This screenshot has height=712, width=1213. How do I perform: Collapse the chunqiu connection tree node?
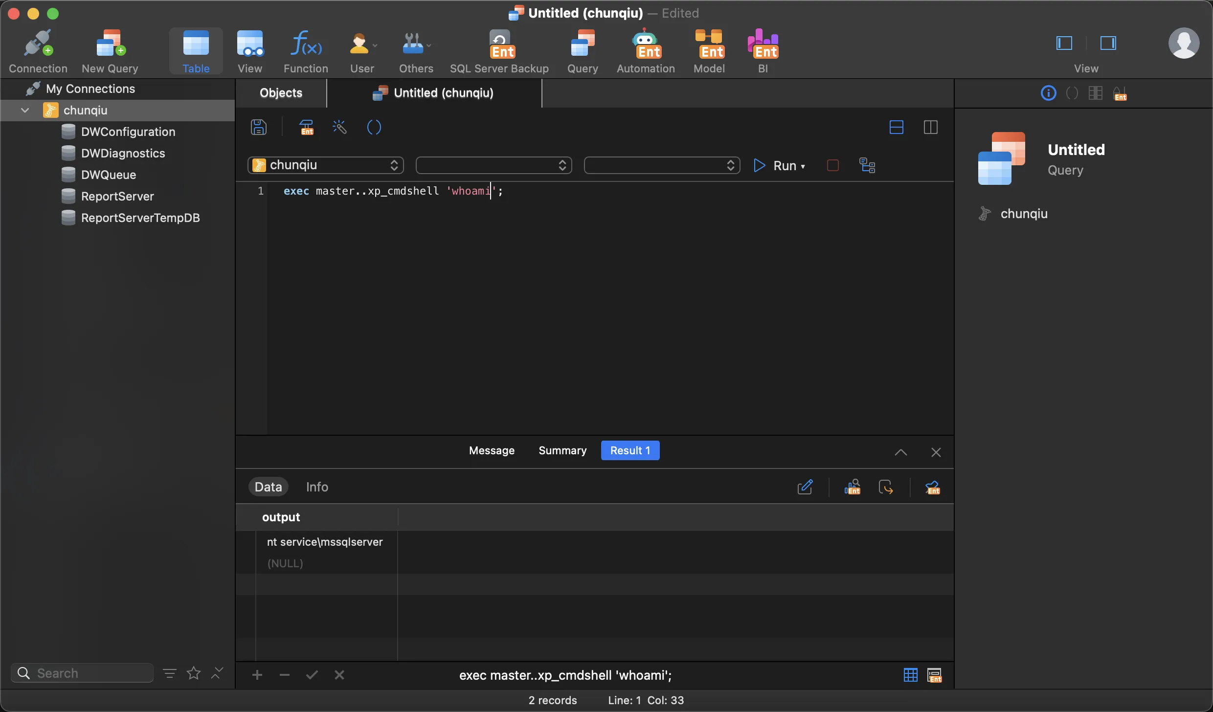[25, 111]
